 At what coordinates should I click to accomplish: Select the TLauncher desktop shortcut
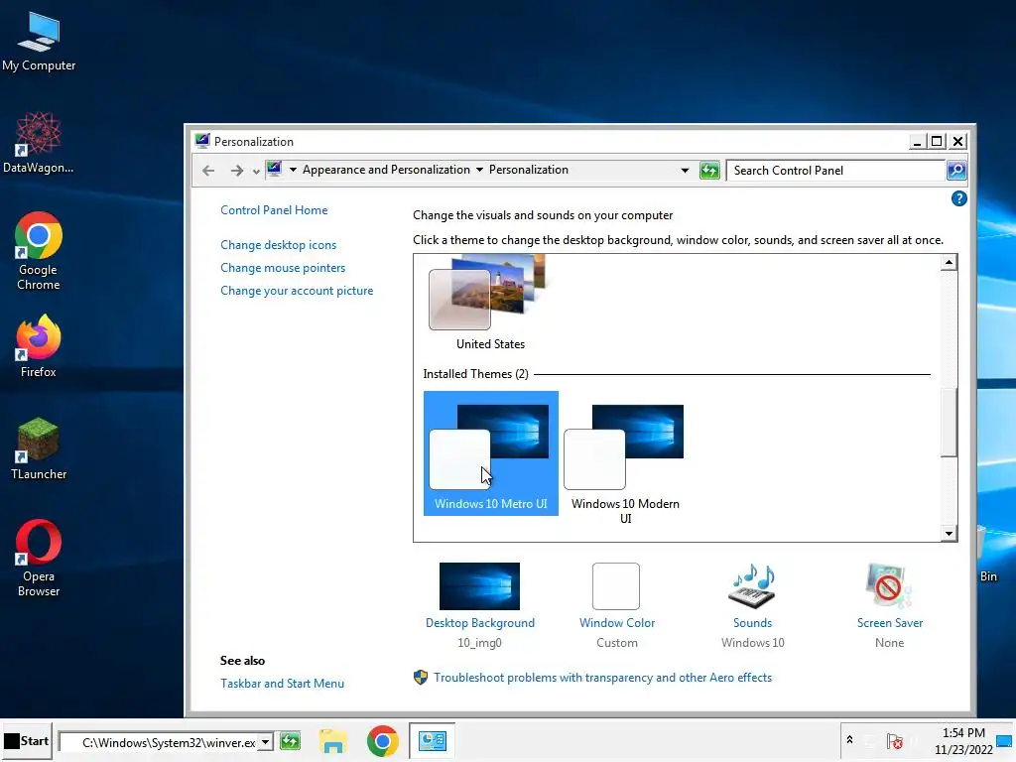click(x=39, y=448)
